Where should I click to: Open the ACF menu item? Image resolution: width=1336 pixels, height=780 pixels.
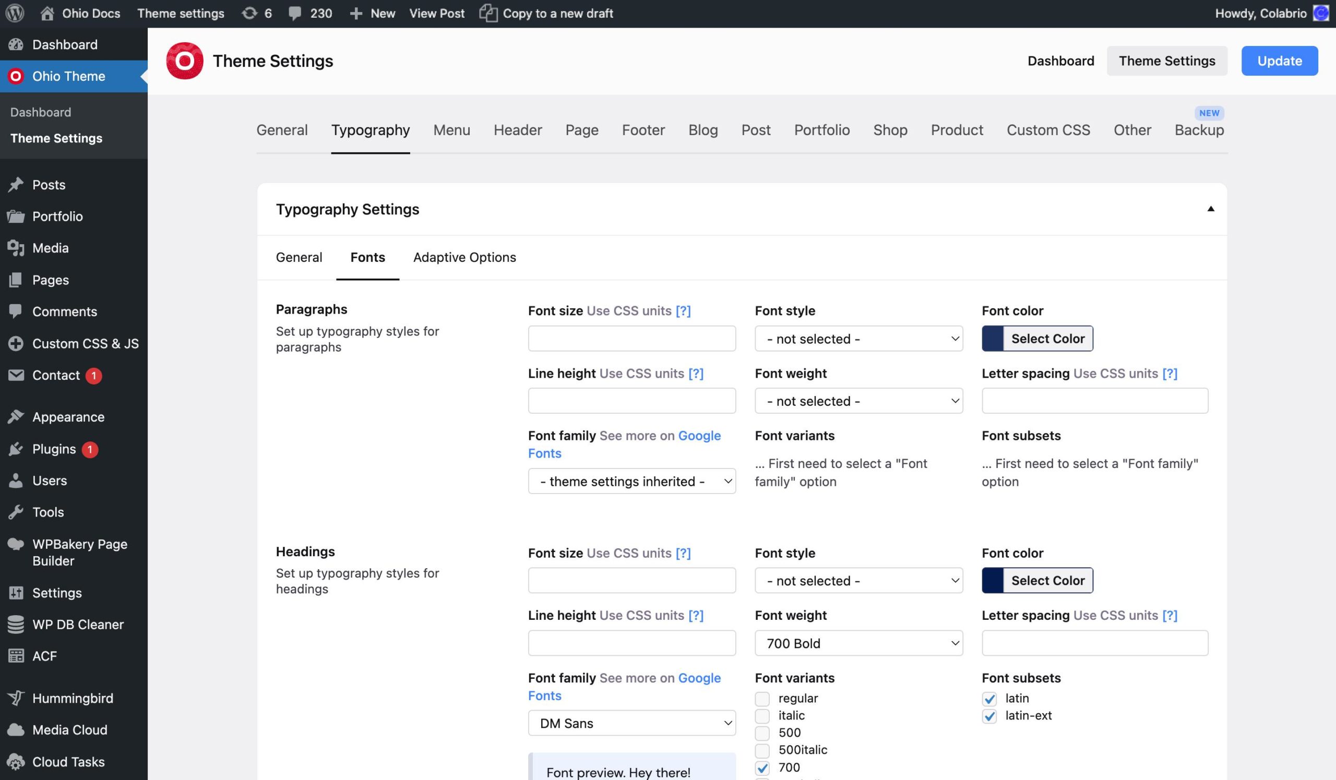tap(74, 656)
